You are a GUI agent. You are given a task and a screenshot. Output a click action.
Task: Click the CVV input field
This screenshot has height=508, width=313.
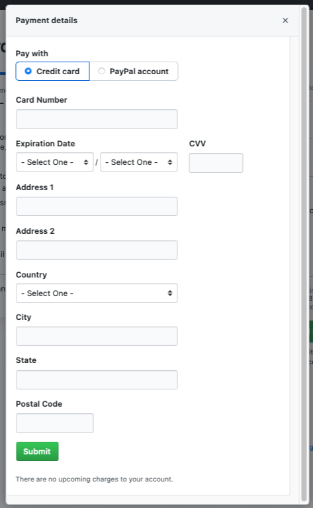216,163
